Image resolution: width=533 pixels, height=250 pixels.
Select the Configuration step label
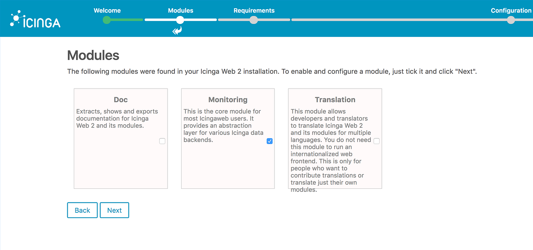click(x=511, y=10)
